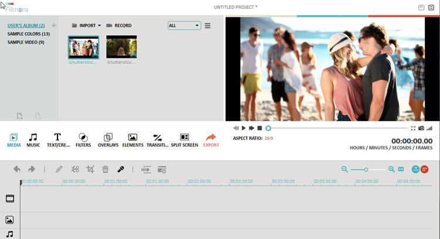Screen dimensions: 440x239
Task: Open the Filters tab
Action: coord(83,140)
